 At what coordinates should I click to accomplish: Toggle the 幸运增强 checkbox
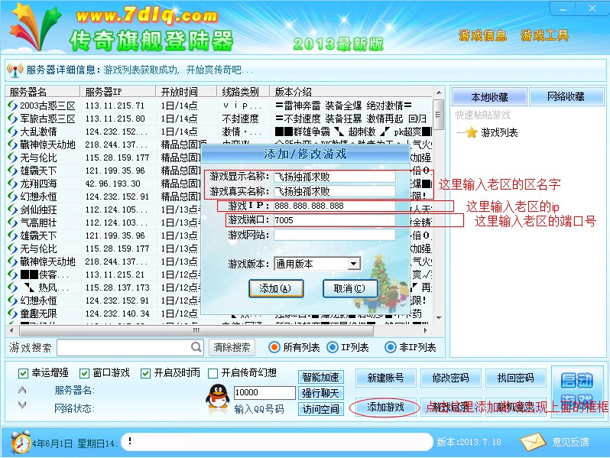point(23,373)
